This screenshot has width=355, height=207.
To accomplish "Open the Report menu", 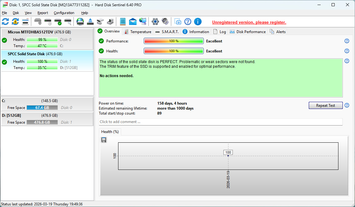I will [x=43, y=13].
